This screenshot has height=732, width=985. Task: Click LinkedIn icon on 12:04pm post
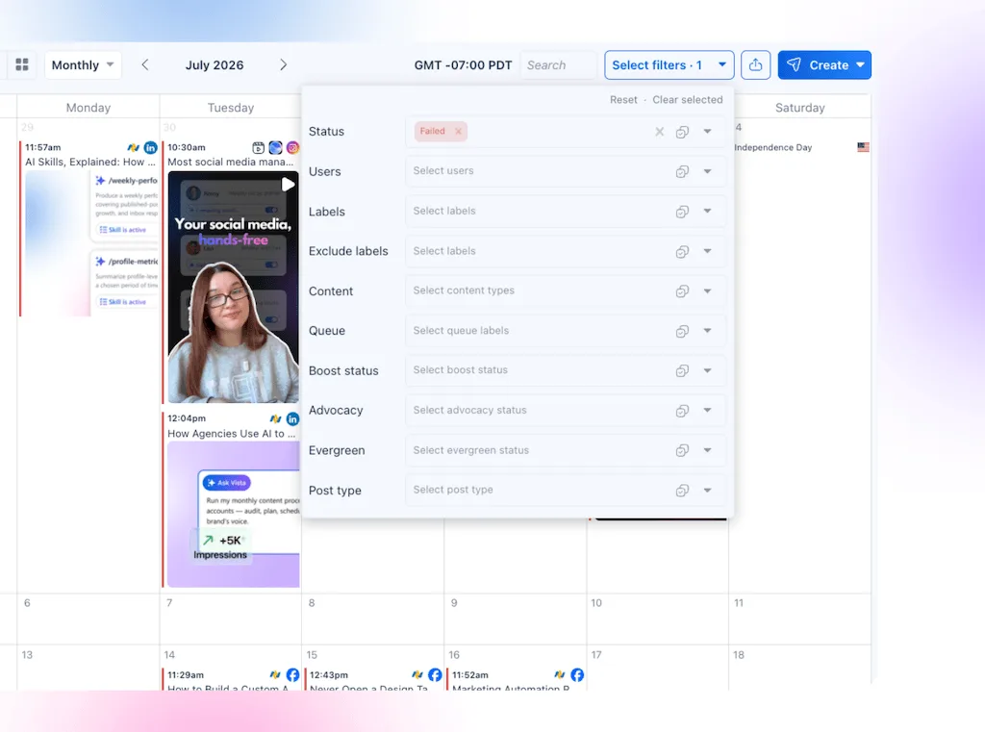(292, 418)
